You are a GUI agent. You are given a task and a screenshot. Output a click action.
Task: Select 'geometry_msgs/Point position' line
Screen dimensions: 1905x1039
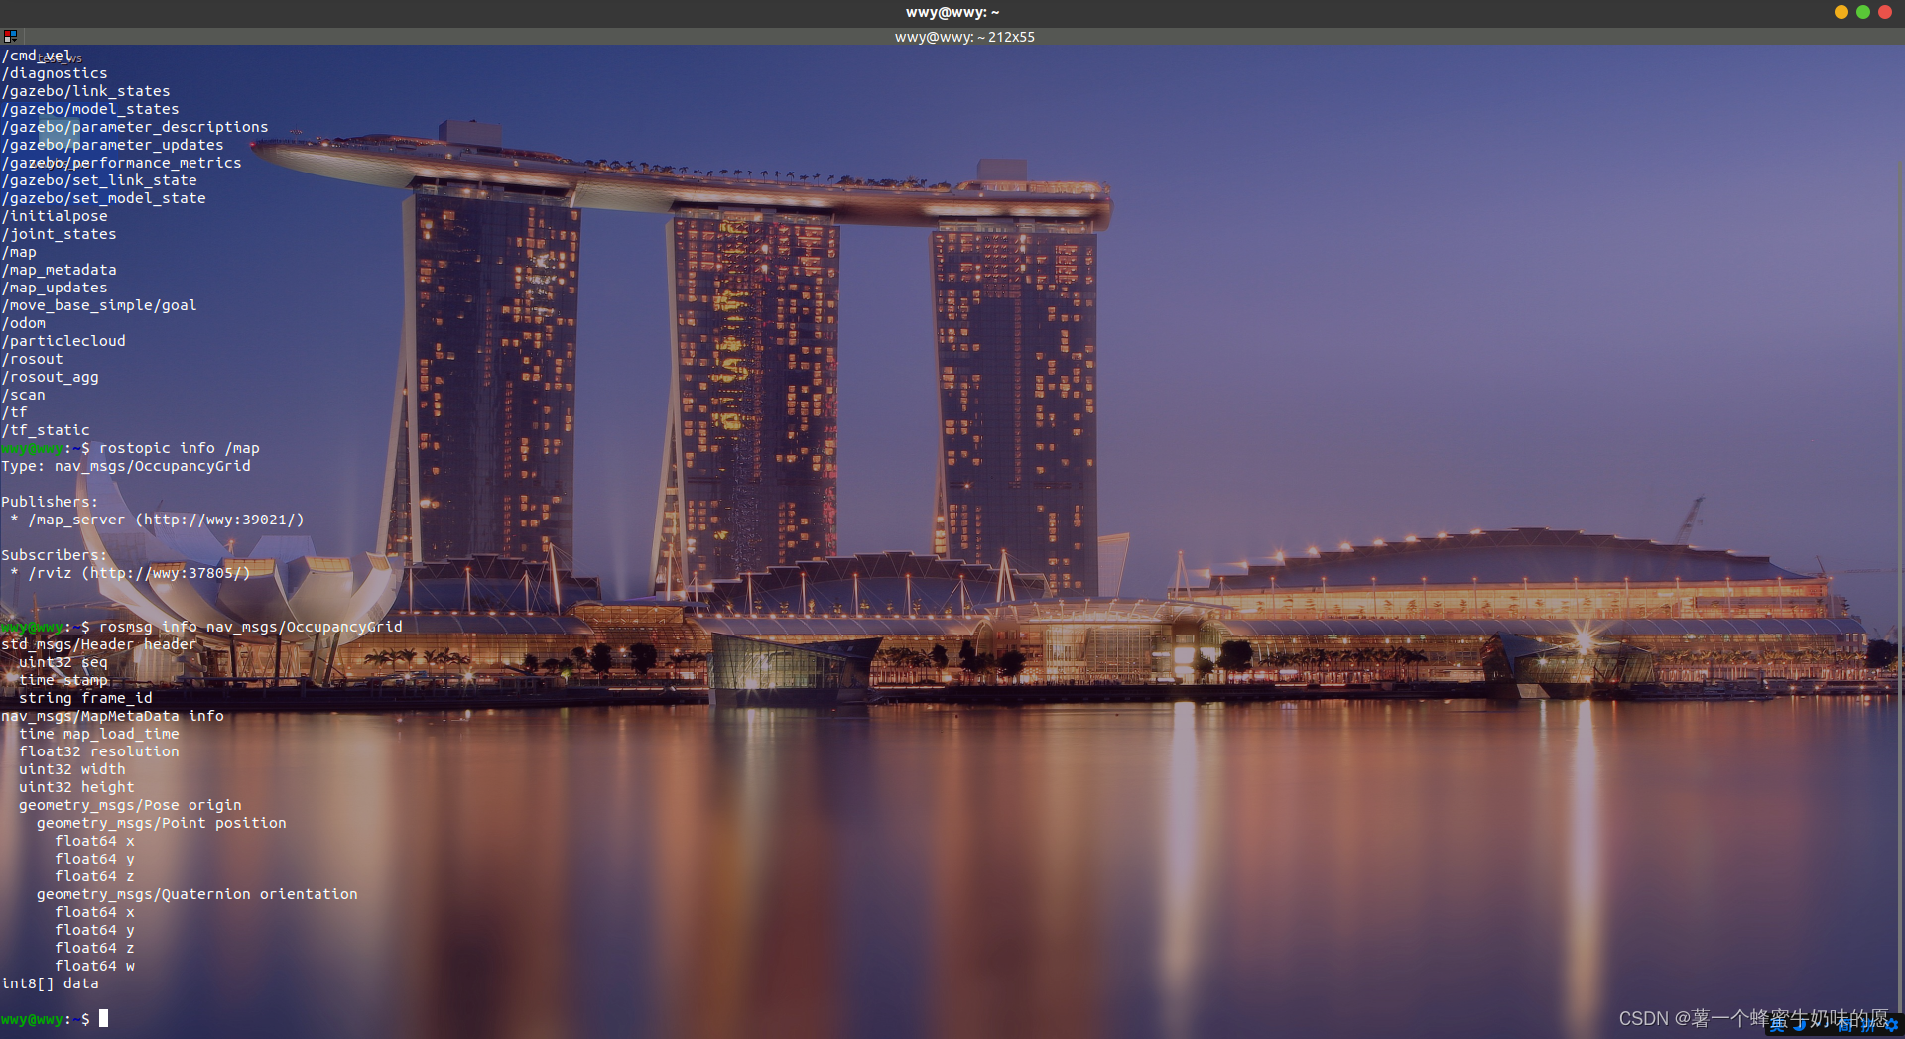[162, 823]
